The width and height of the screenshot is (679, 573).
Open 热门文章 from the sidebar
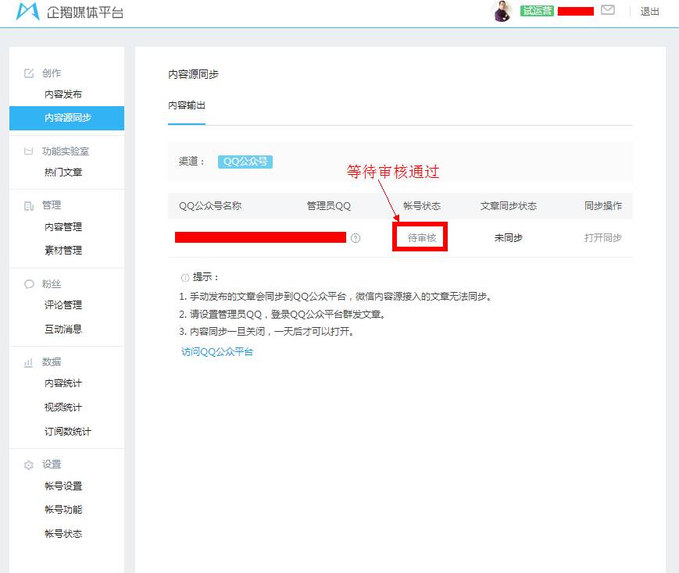point(64,172)
